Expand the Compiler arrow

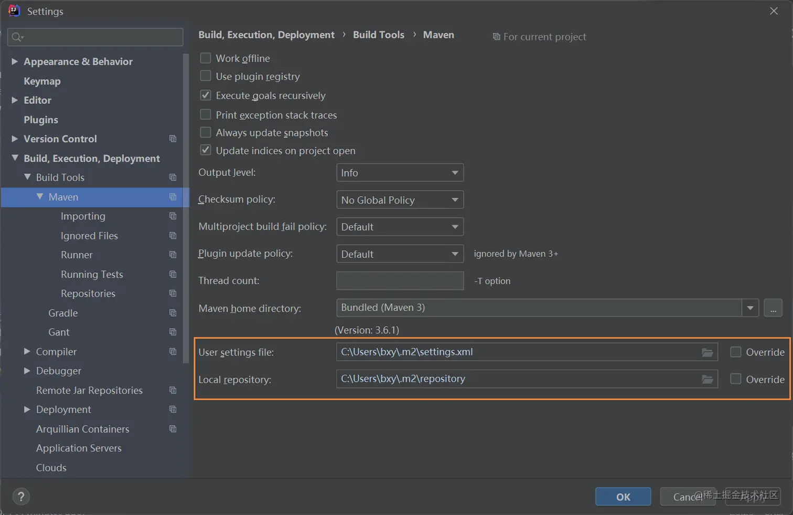pyautogui.click(x=27, y=351)
